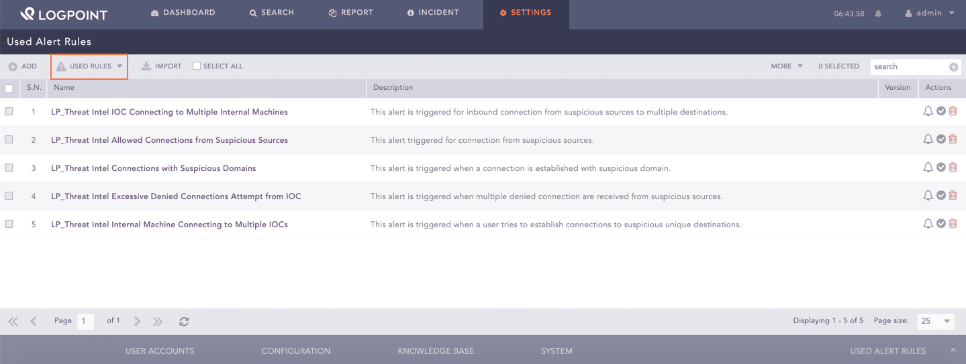Expand the More dropdown menu
The image size is (966, 364).
786,66
